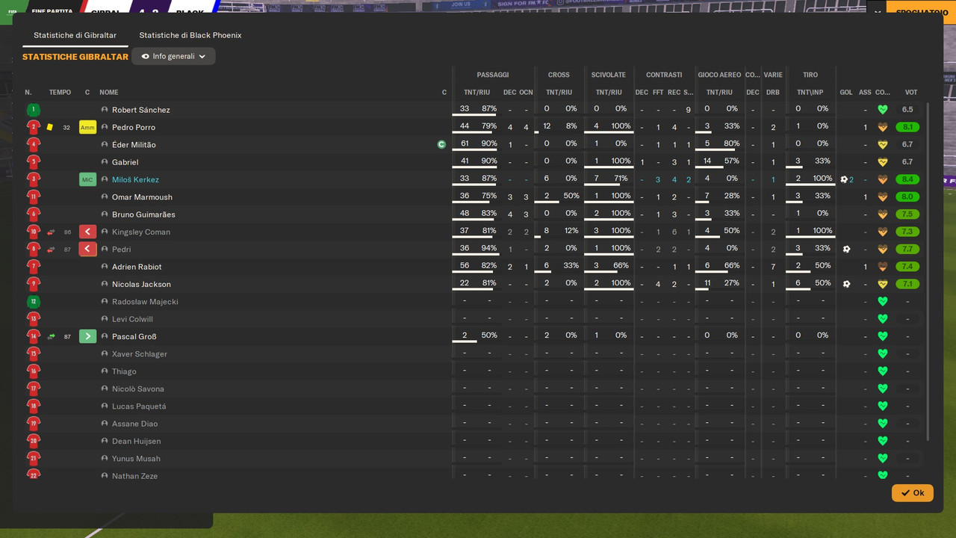Image resolution: width=956 pixels, height=538 pixels.
Task: Click the swap arrows icon on Pedri's row
Action: point(51,250)
